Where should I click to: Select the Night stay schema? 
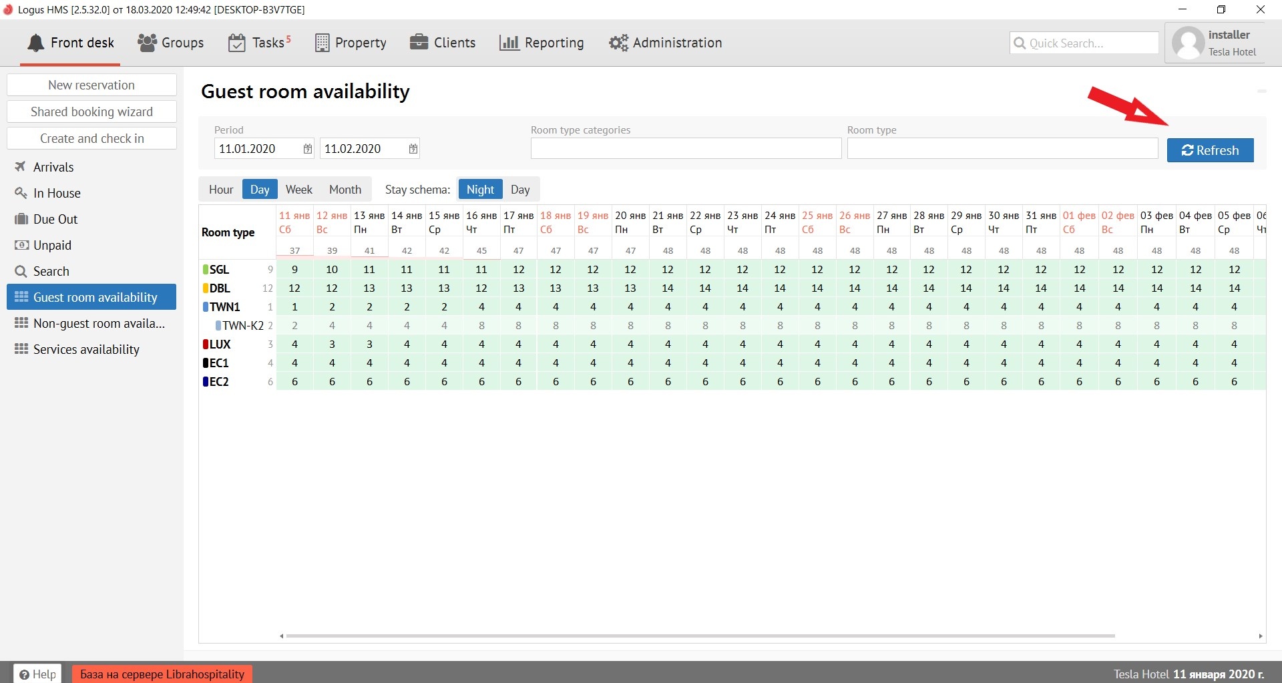tap(480, 190)
